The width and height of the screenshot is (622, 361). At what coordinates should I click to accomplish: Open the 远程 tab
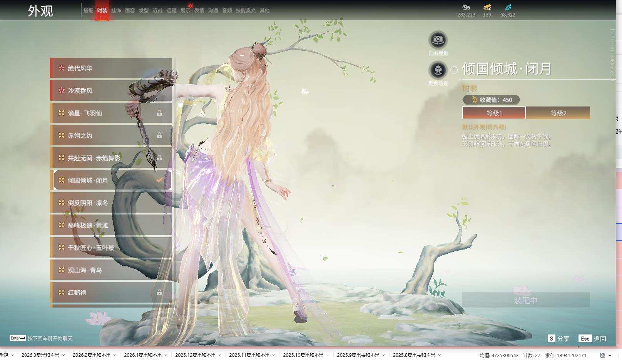[x=172, y=10]
